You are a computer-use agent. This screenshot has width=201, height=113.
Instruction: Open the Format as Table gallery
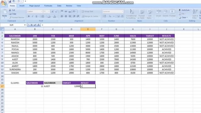pyautogui.click(x=142, y=14)
